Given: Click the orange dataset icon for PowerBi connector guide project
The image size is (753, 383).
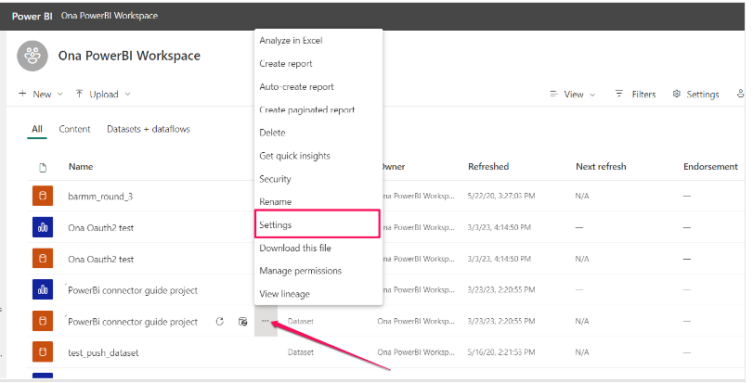Looking at the screenshot, I should [43, 321].
